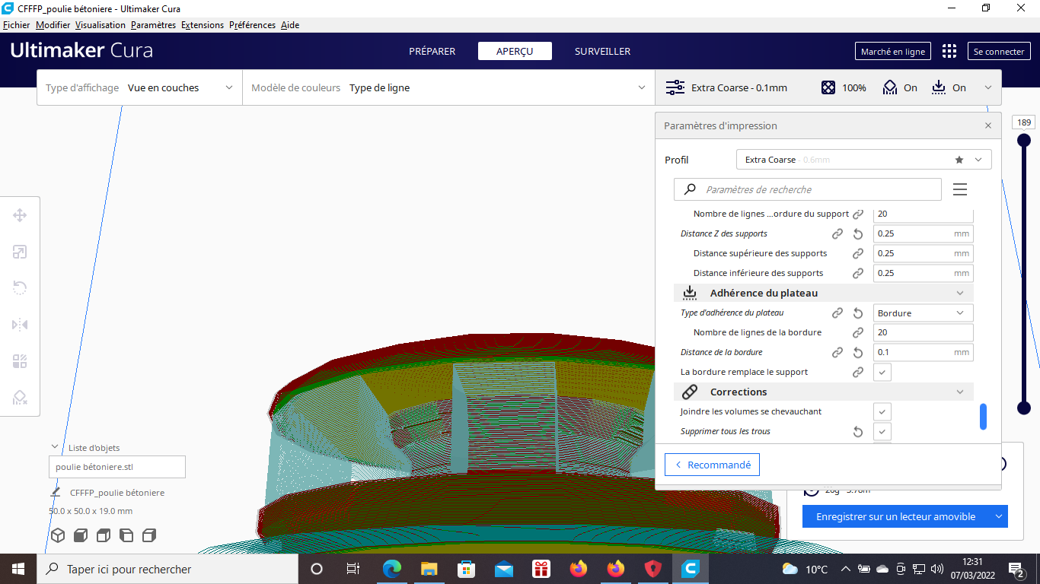Click the infill icon showing 100%
This screenshot has height=584, width=1040.
828,87
